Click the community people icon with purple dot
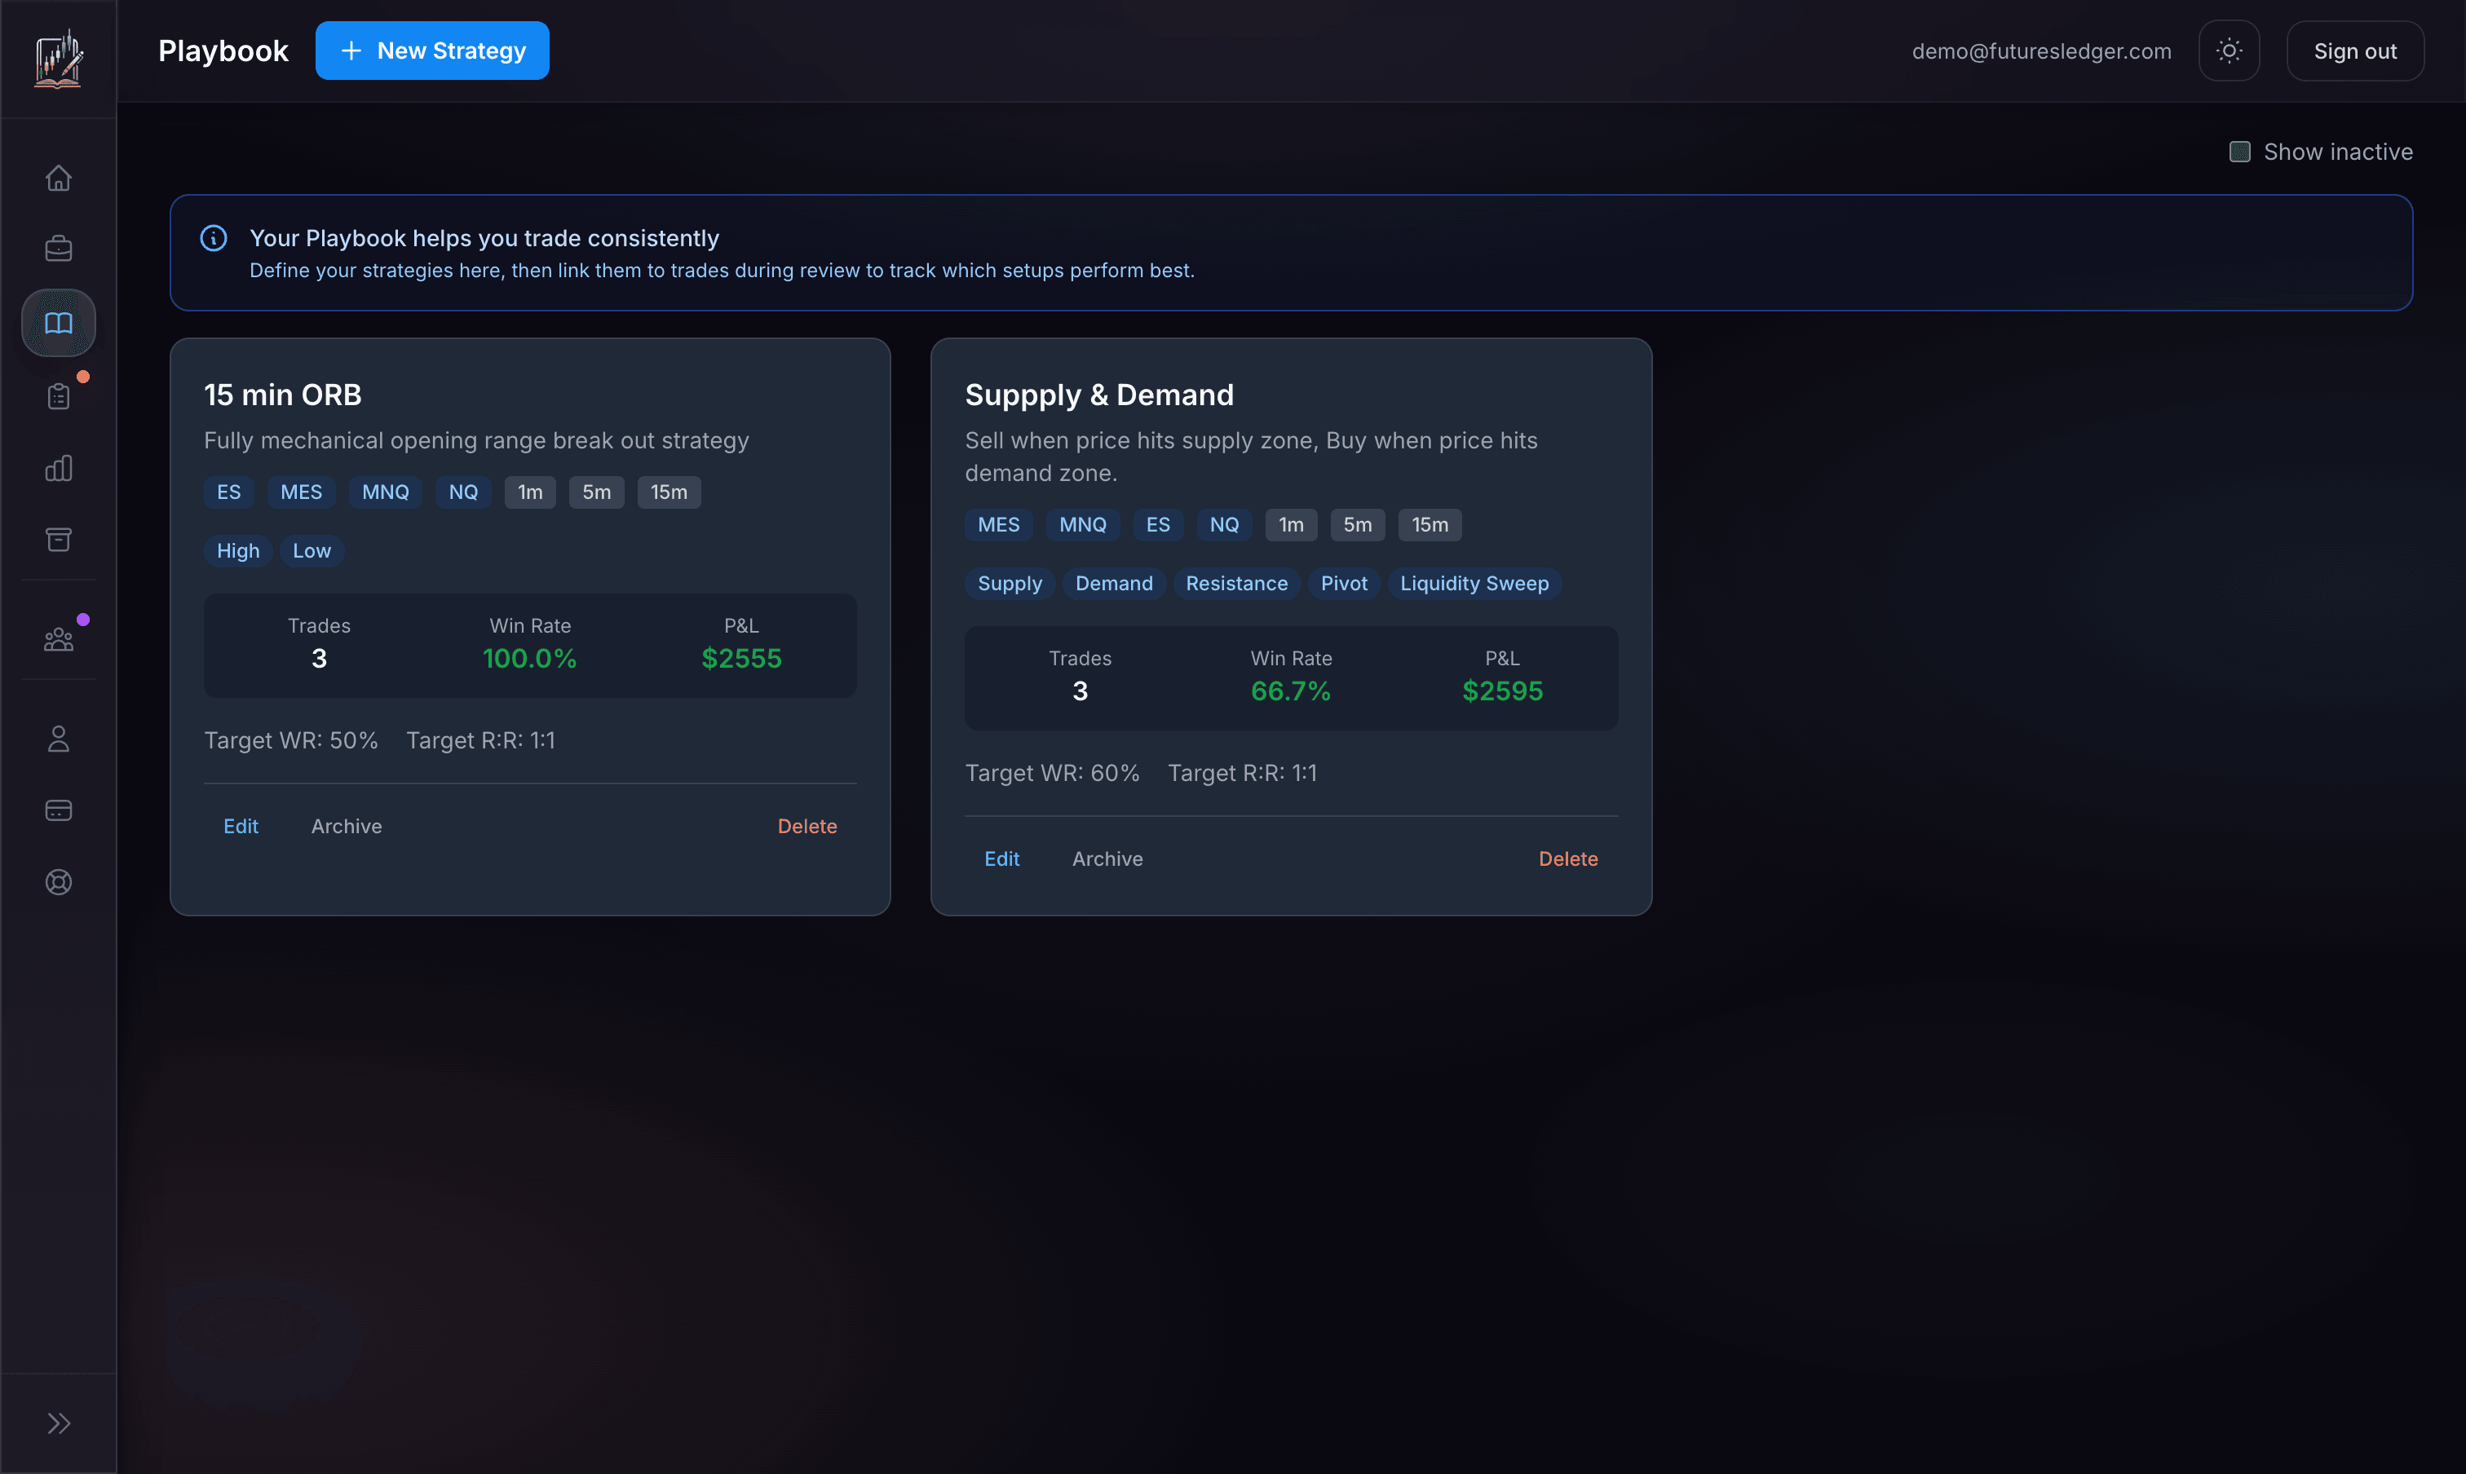The image size is (2466, 1474). point(59,638)
